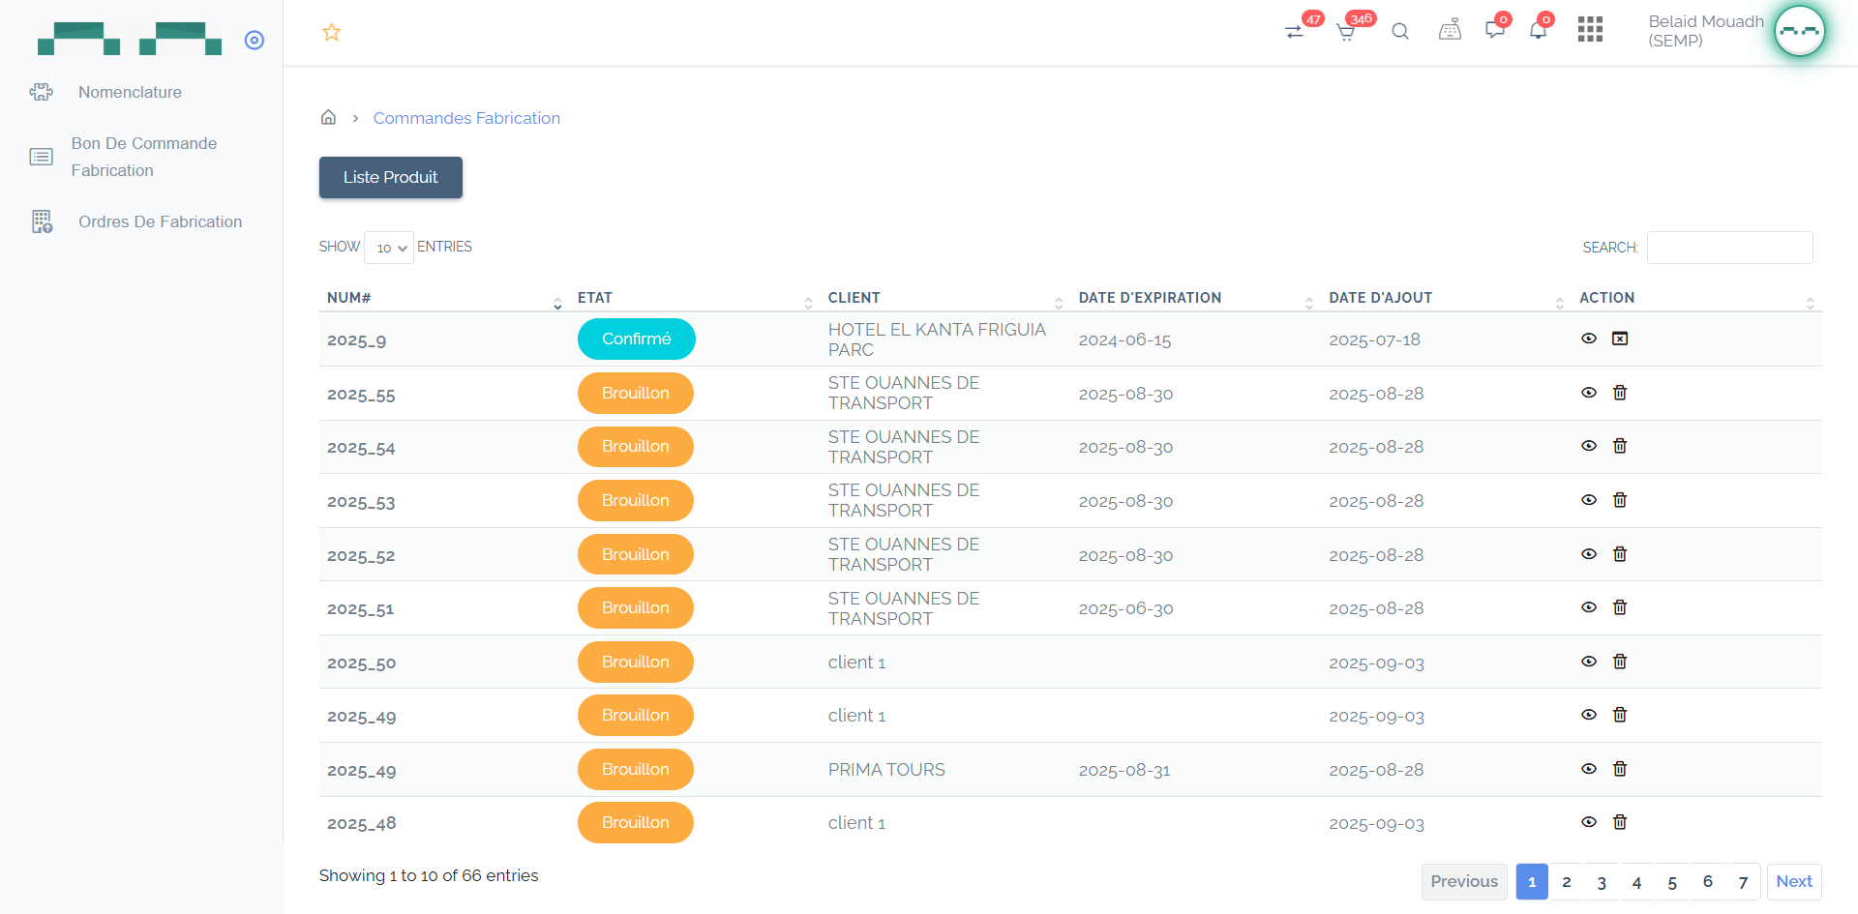The width and height of the screenshot is (1858, 914).
Task: Delete order 2025_54 with trash icon
Action: pyautogui.click(x=1620, y=446)
